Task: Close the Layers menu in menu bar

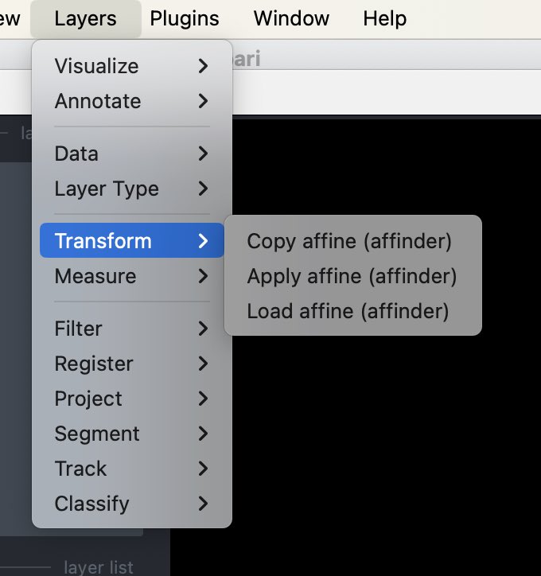Action: pos(85,18)
